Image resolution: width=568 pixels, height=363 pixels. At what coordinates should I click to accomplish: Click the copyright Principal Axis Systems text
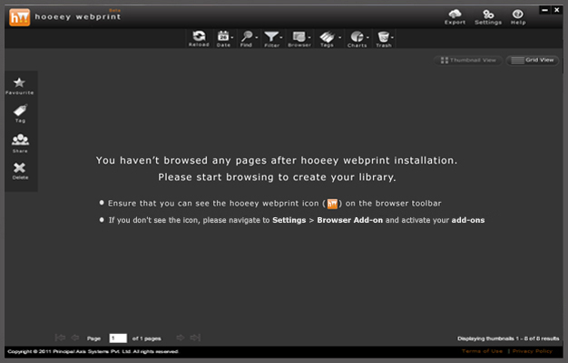click(x=93, y=351)
